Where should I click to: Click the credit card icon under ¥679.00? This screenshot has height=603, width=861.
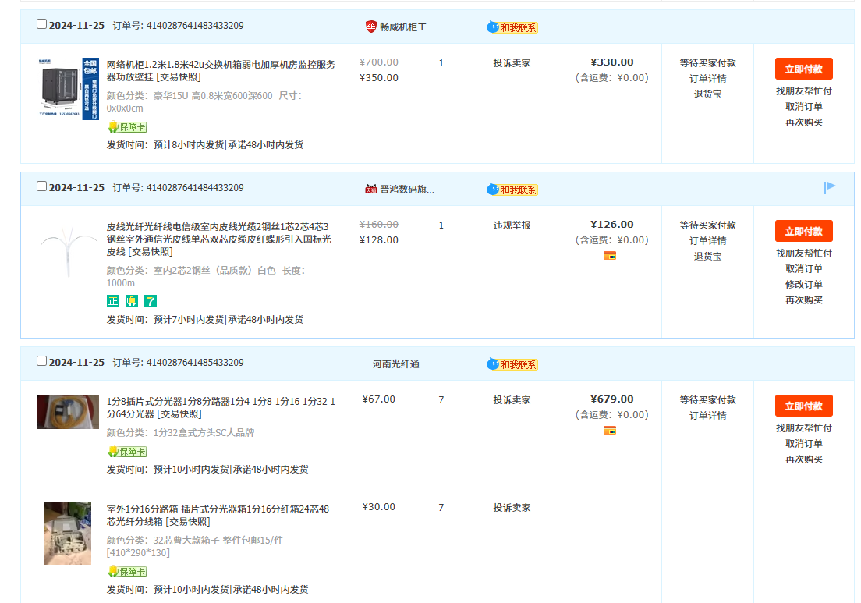[610, 431]
